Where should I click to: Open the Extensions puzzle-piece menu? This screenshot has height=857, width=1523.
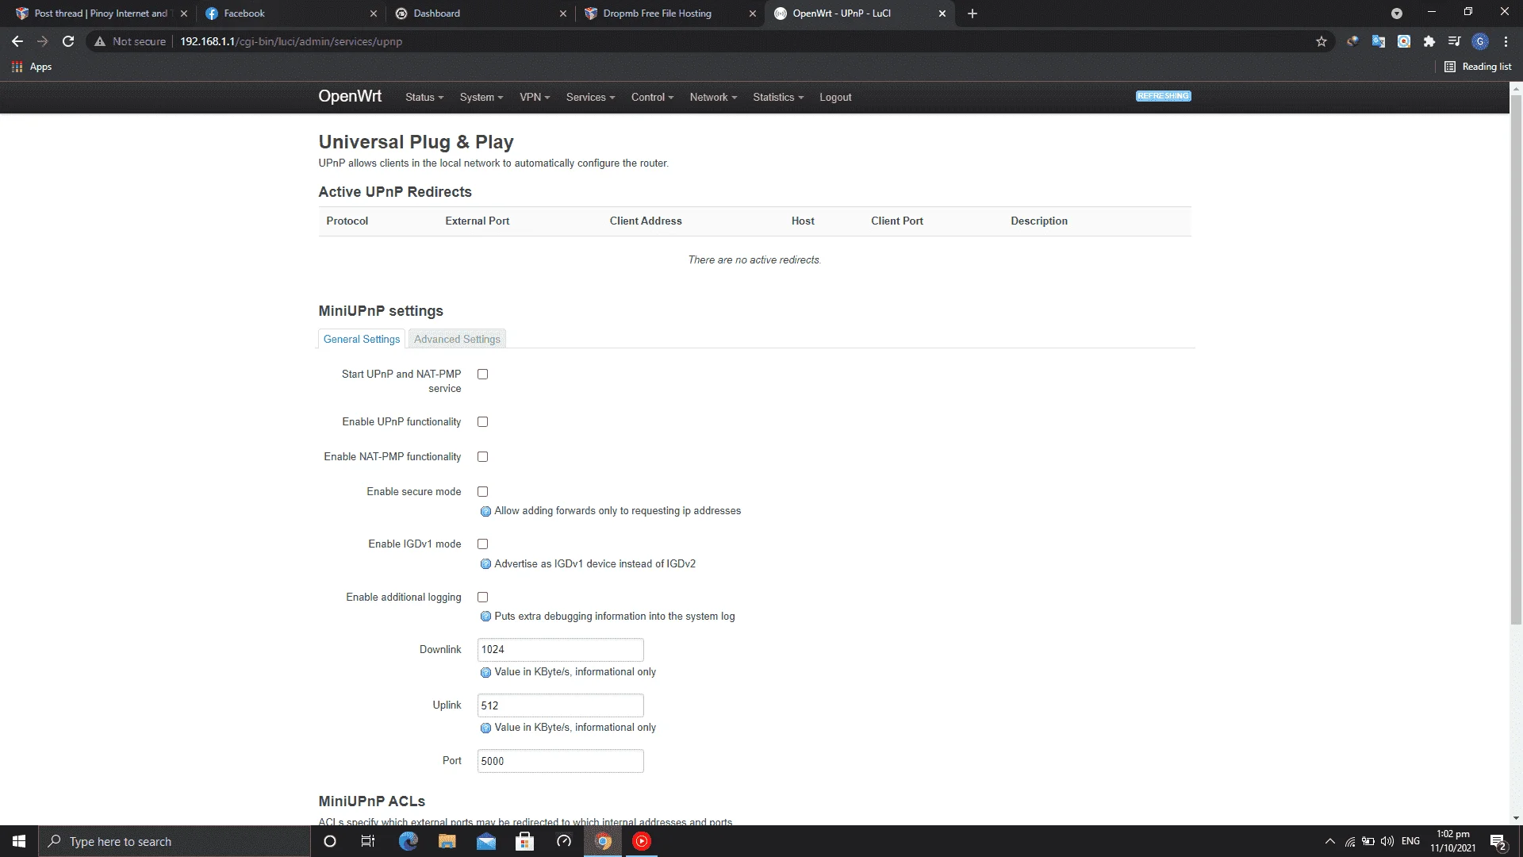pyautogui.click(x=1429, y=41)
